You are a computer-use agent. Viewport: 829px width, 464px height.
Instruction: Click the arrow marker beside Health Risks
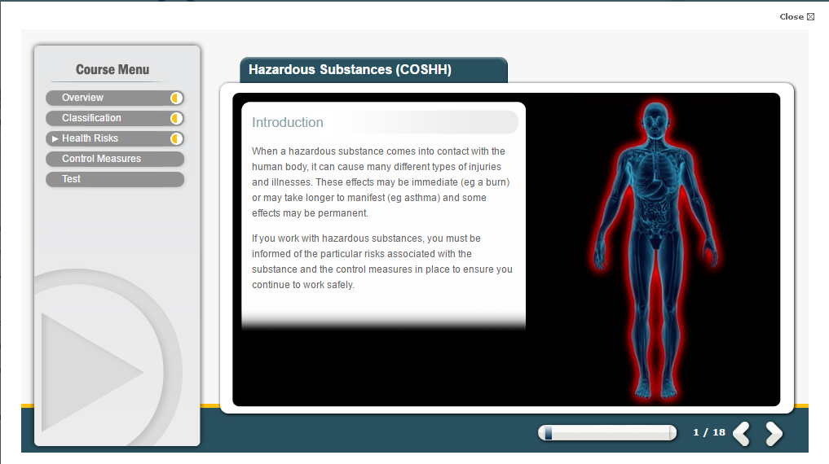point(55,139)
